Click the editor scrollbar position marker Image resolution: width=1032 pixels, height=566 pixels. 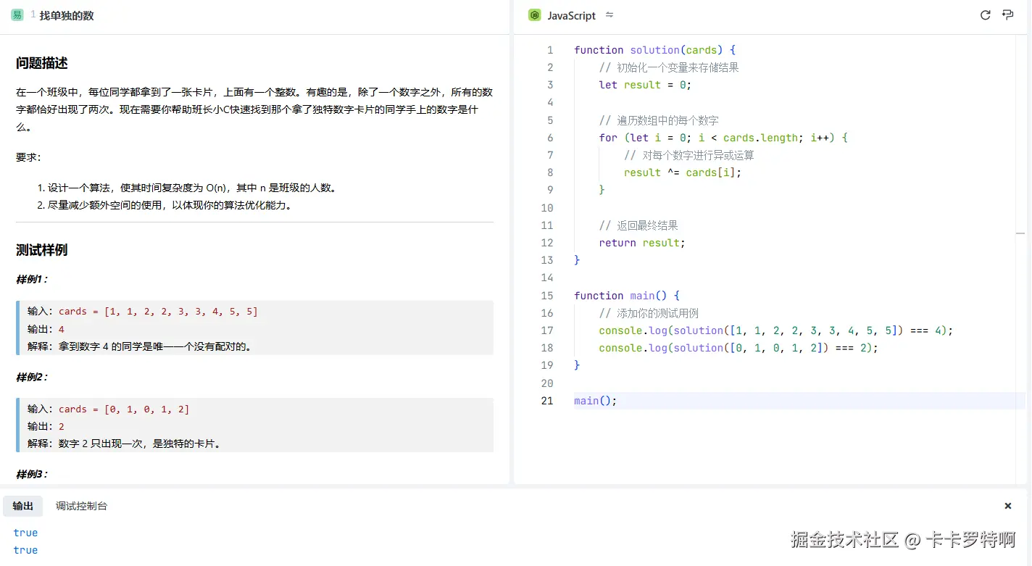point(1020,233)
